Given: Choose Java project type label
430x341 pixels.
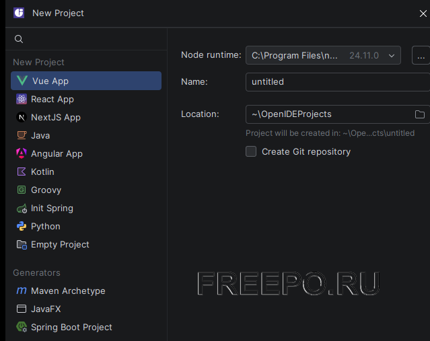Looking at the screenshot, I should (x=40, y=135).
